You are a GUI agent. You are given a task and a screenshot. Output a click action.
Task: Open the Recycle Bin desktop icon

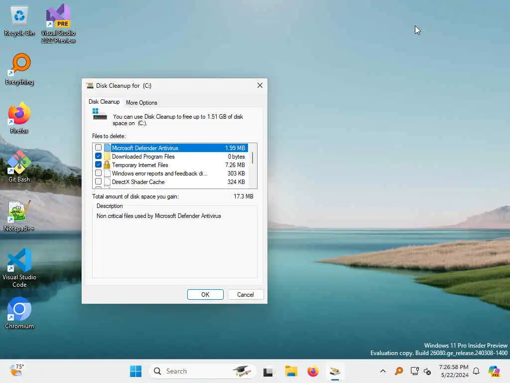[x=19, y=21]
